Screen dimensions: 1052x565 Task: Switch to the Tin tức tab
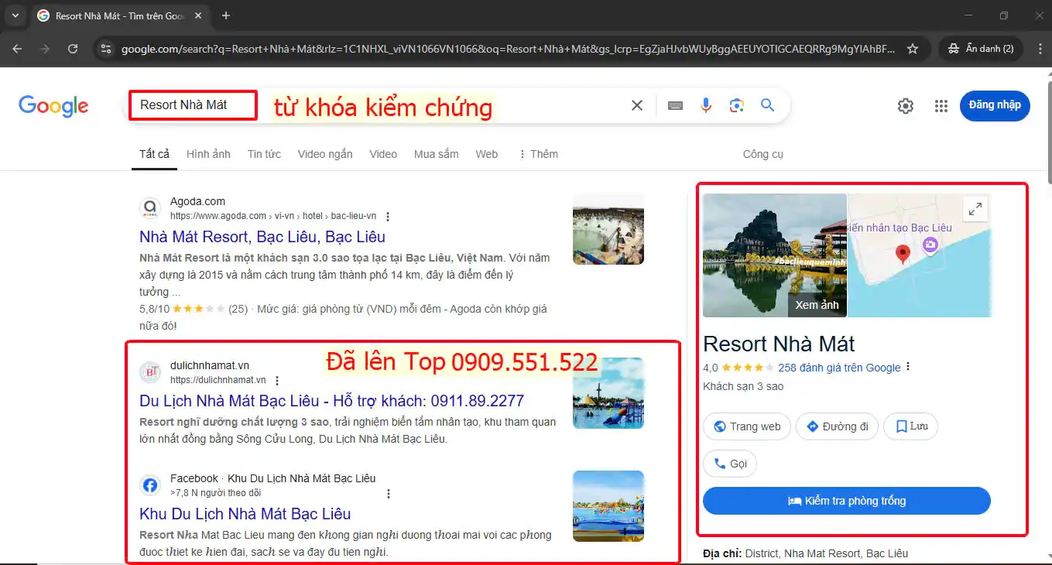pyautogui.click(x=264, y=154)
